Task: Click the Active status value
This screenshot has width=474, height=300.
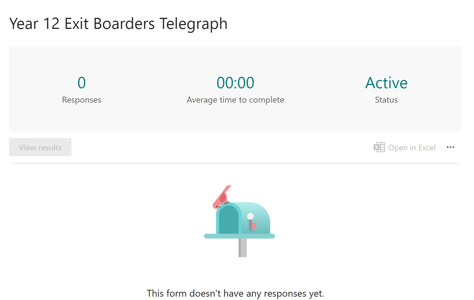Action: click(x=386, y=83)
